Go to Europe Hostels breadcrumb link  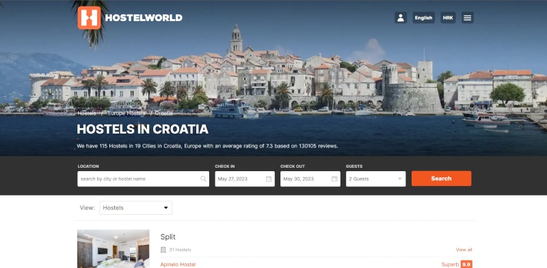(126, 113)
